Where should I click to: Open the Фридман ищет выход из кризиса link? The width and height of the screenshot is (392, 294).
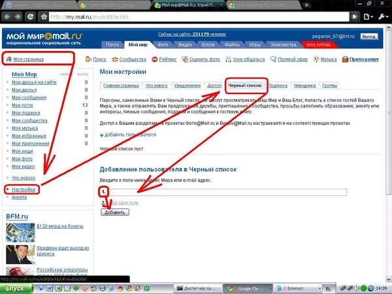(63, 251)
